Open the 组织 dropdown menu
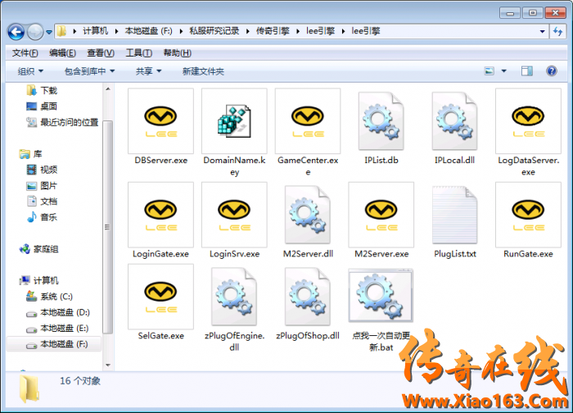 tap(30, 71)
